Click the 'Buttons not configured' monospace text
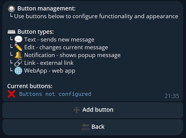Image resolution: width=186 pixels, height=138 pixels. click(x=55, y=94)
